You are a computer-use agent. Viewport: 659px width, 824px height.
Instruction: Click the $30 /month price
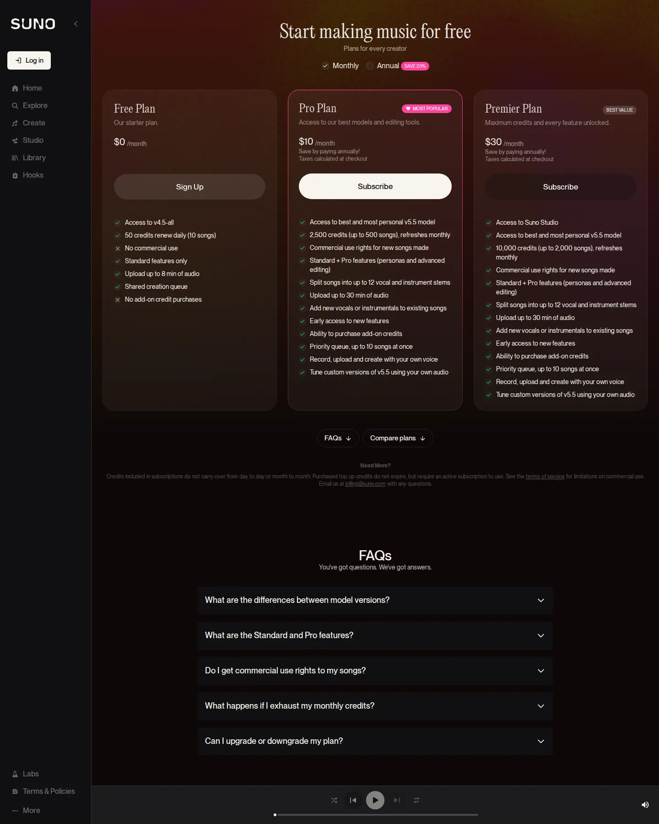504,142
